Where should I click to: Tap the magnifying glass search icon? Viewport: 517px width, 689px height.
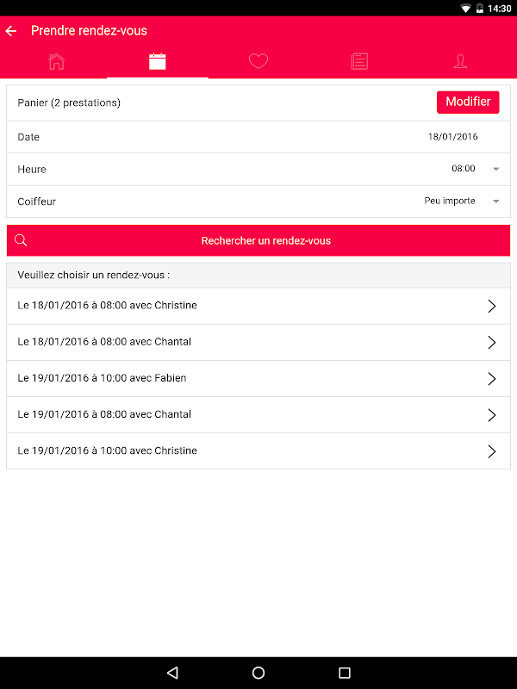point(22,240)
